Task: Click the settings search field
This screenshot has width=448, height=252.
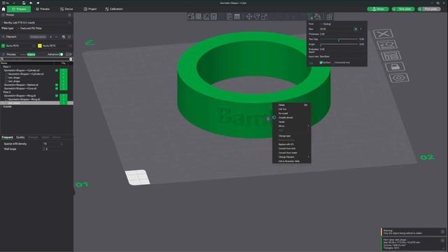Action: [36, 59]
